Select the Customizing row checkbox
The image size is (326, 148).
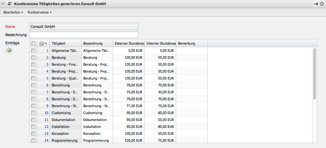point(33,113)
